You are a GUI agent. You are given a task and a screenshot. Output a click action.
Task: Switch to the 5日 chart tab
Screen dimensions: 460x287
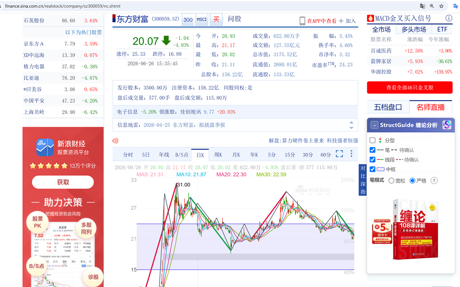point(146,155)
